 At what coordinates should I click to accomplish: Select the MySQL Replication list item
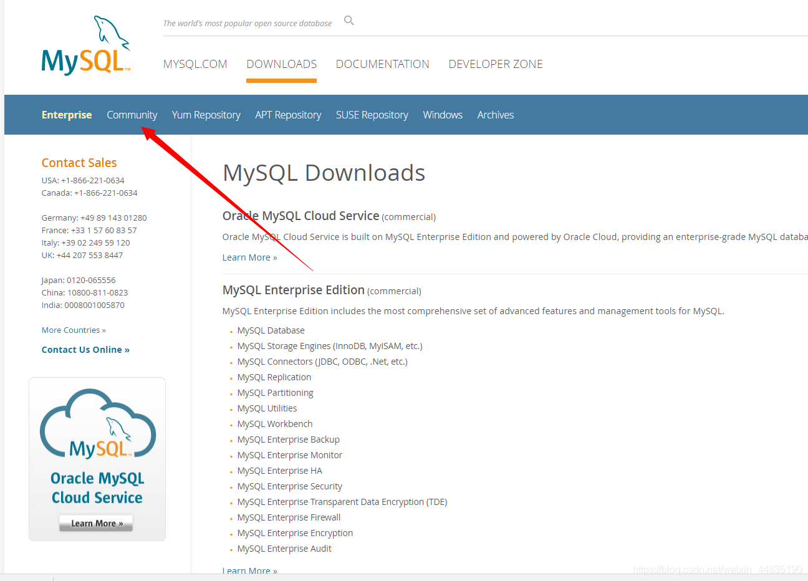(274, 377)
